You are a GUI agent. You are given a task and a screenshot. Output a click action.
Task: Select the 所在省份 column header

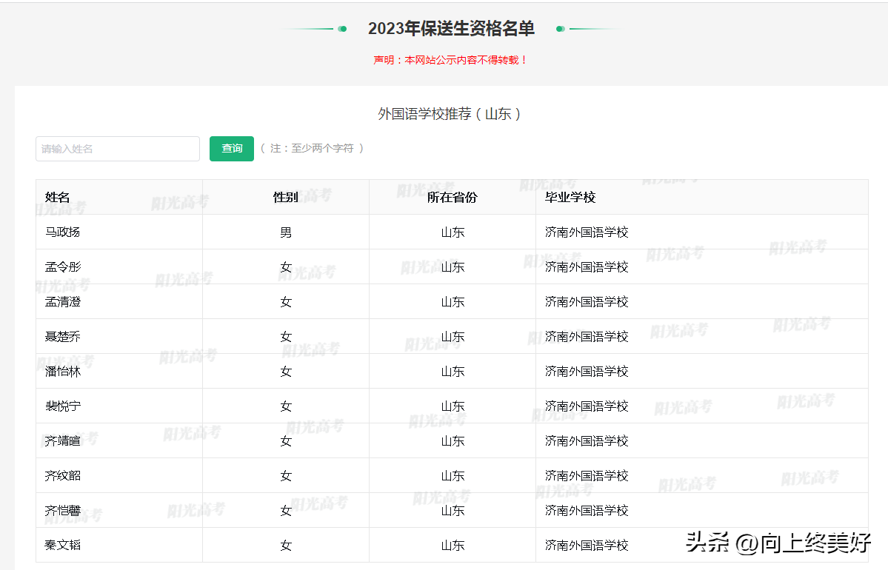(x=453, y=197)
